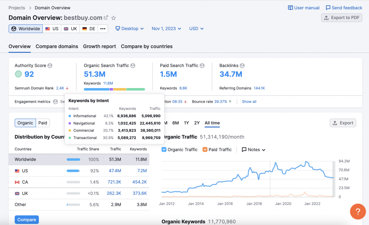Click User manual book icon
369x225 pixels.
click(290, 8)
